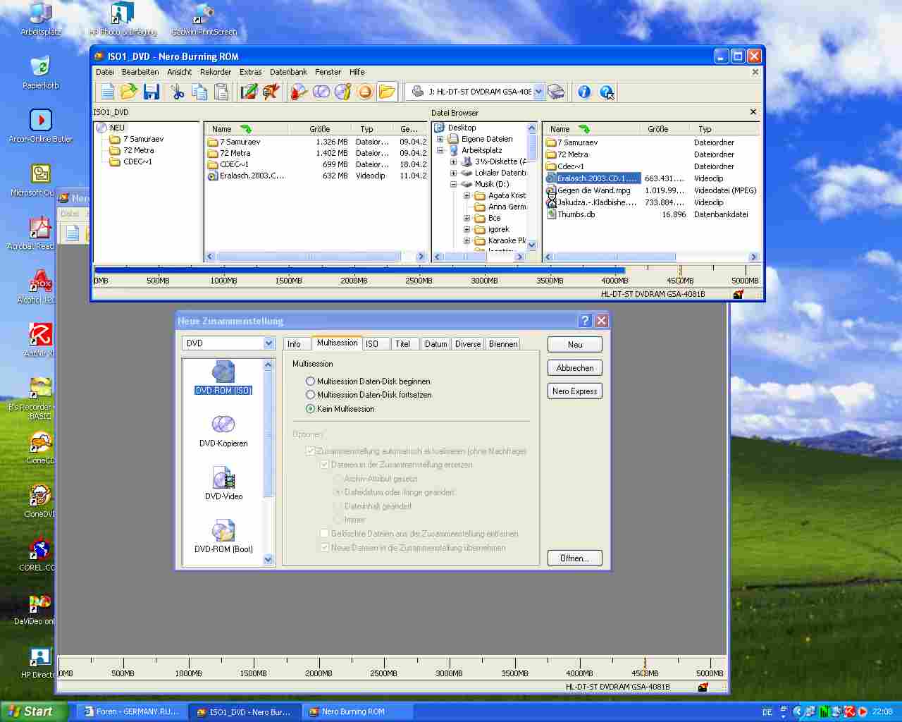Expand Eigene Dateien tree node
902x722 pixels.
pos(440,139)
